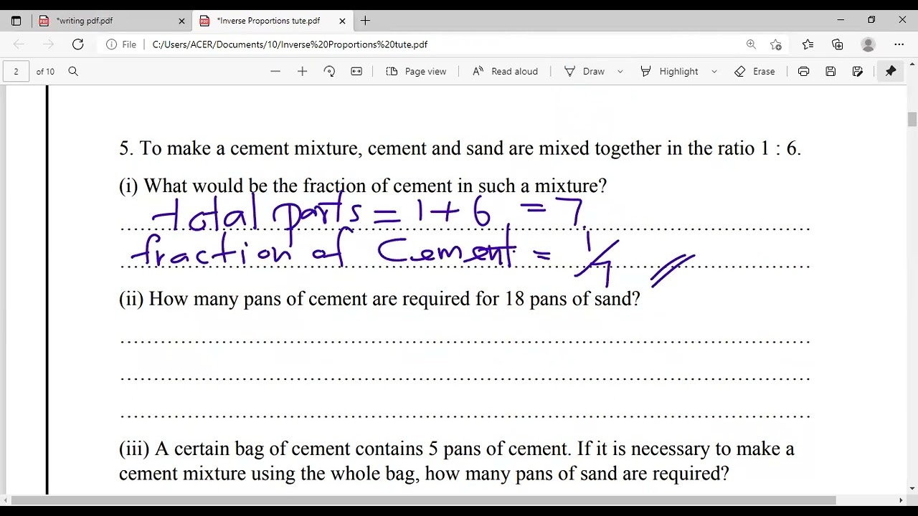Expand the Draw pen options dropdown
Viewport: 918px width, 516px height.
pos(620,71)
